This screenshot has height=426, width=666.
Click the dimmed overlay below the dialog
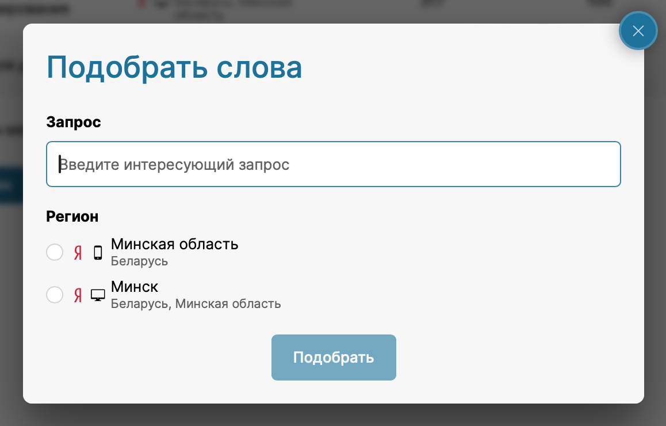click(x=333, y=416)
